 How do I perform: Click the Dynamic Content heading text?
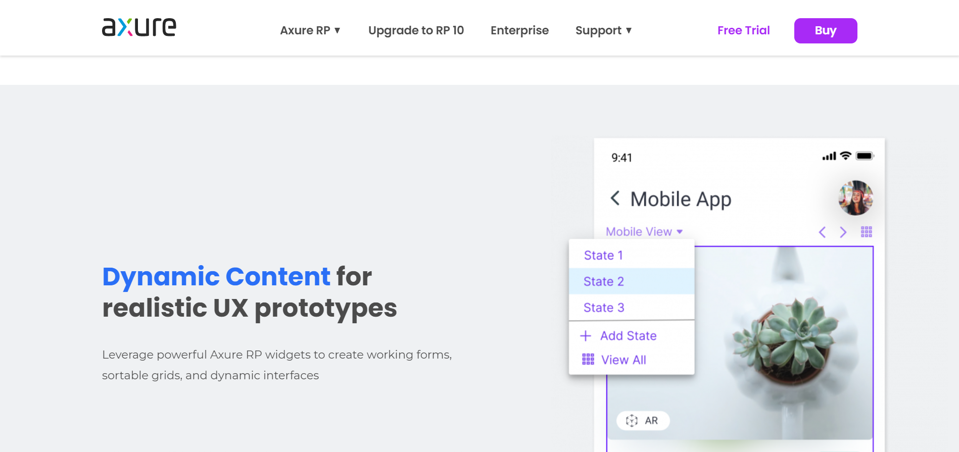[x=216, y=276]
